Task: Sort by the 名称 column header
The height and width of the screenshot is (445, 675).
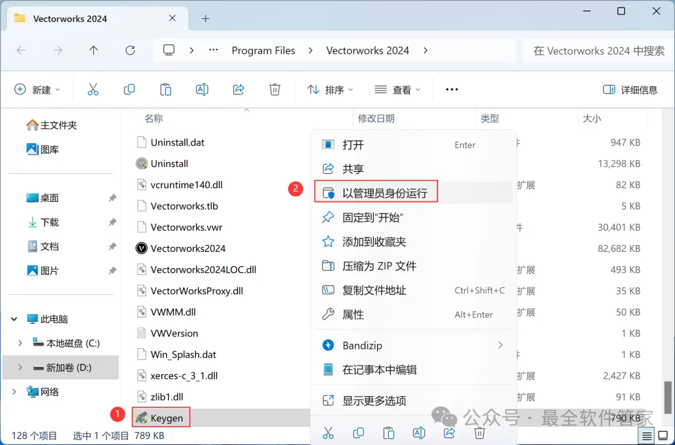Action: coord(154,118)
